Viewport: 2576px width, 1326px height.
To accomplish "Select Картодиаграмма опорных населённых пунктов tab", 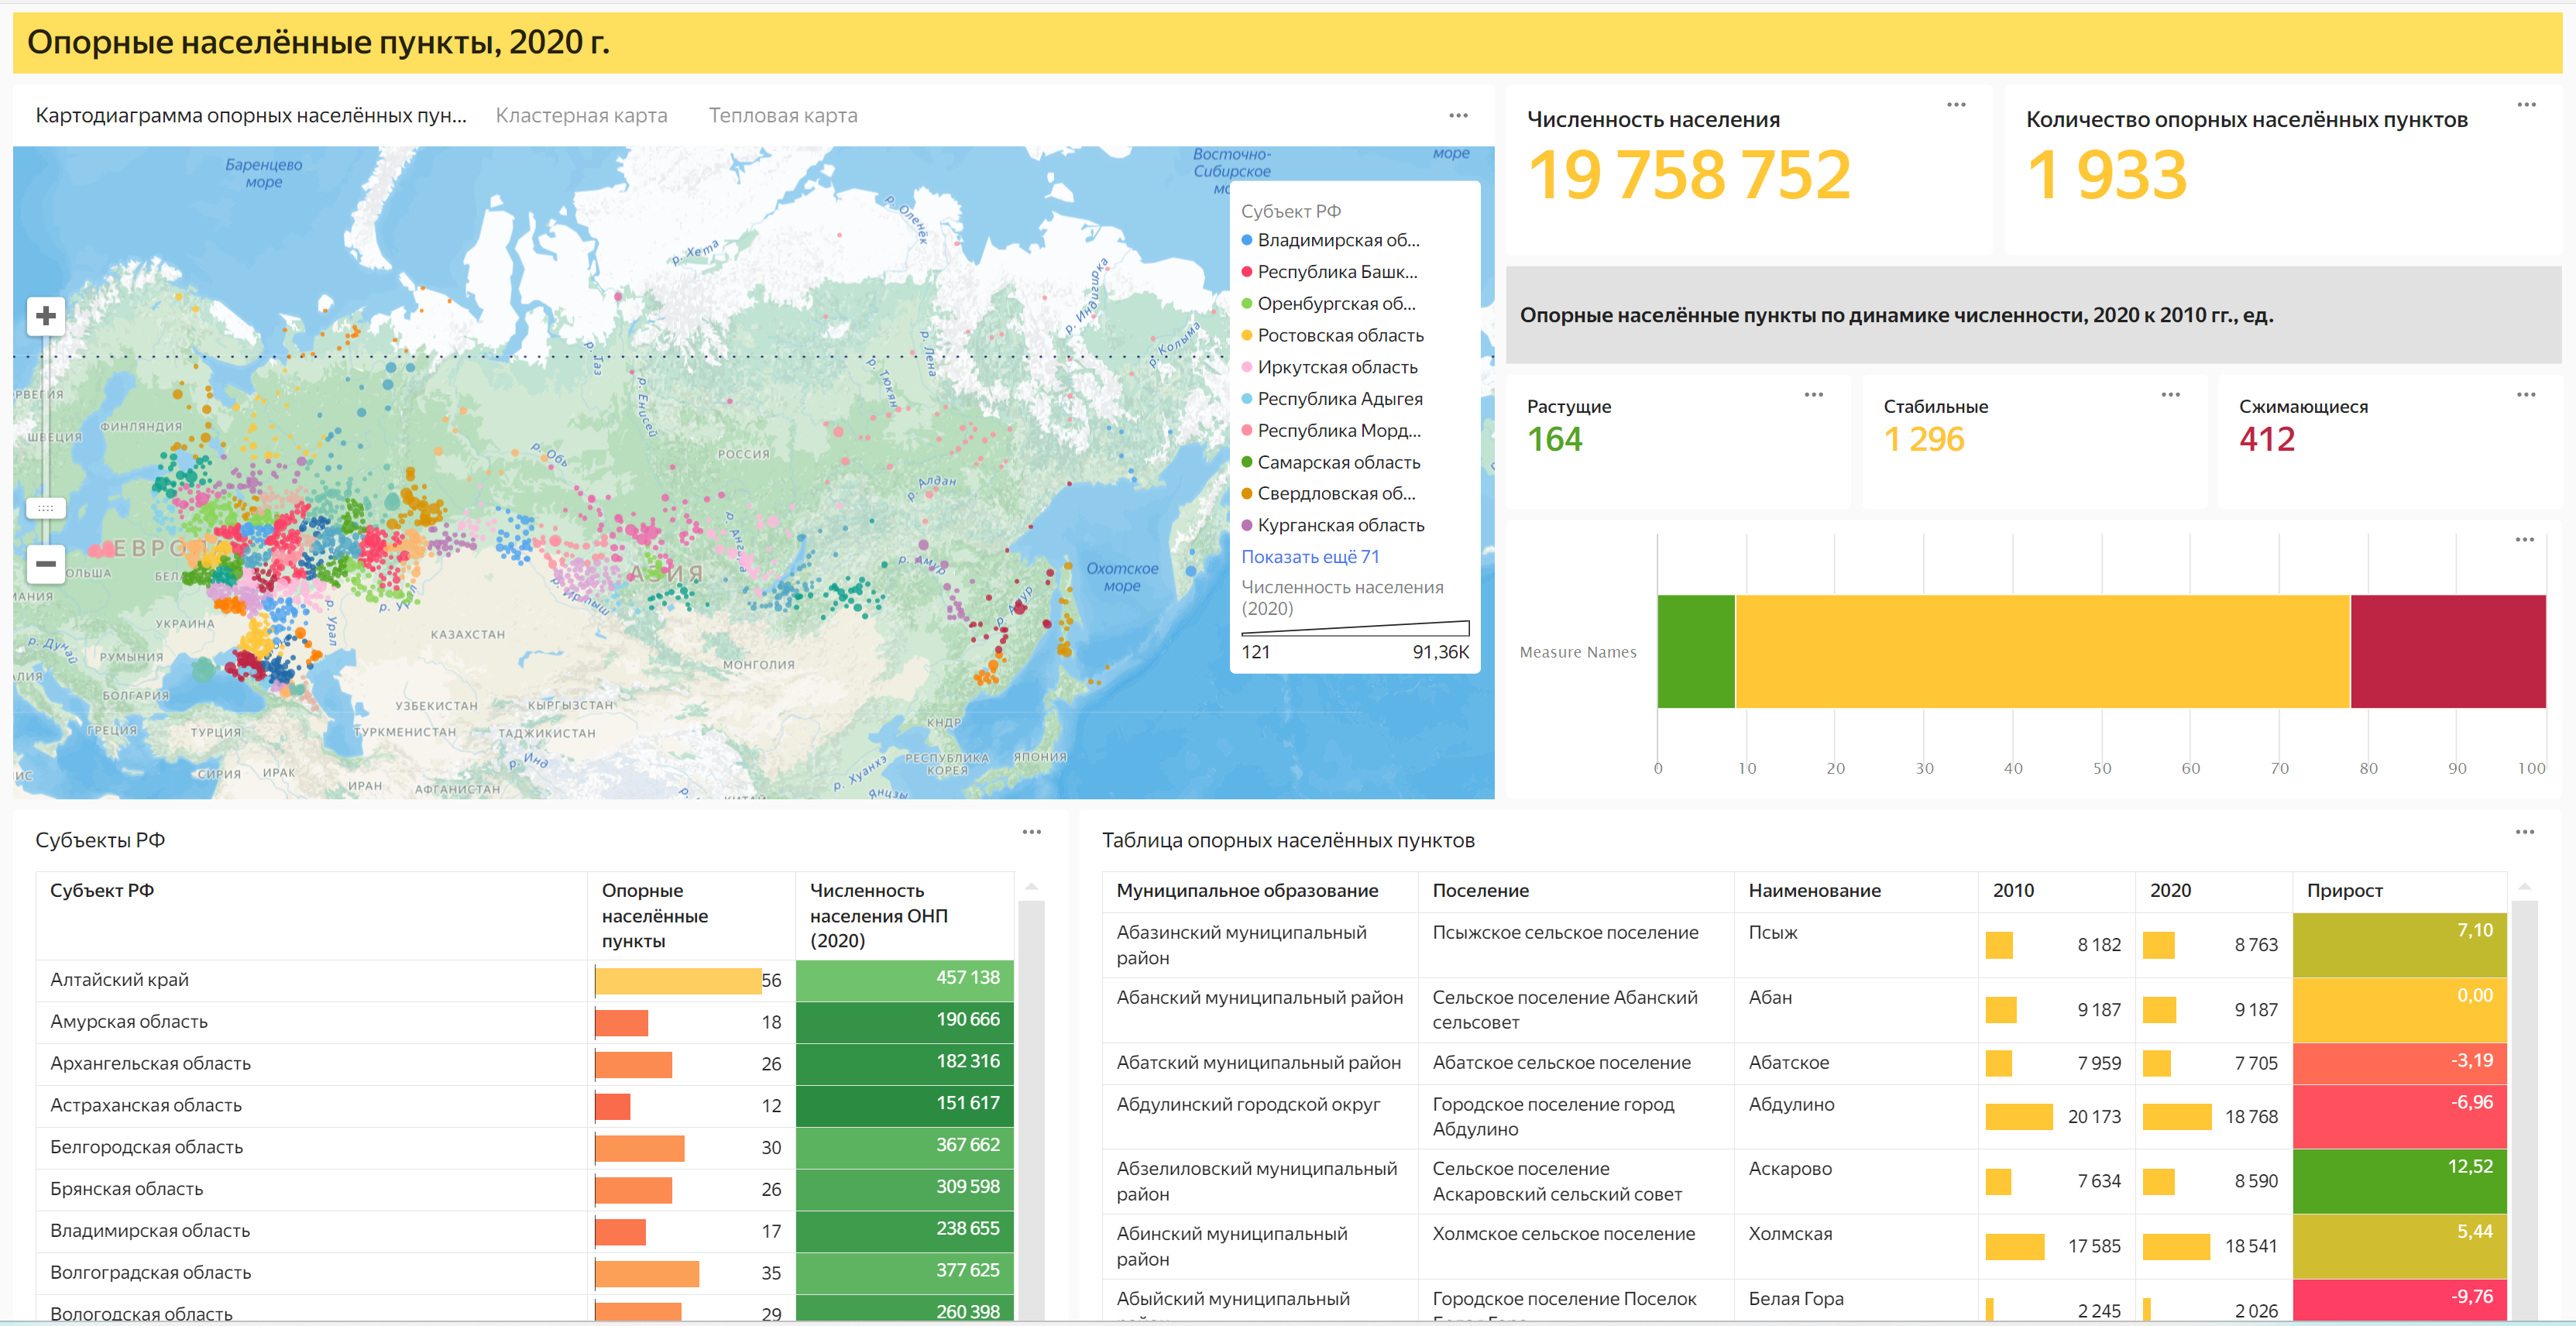I will (x=251, y=116).
